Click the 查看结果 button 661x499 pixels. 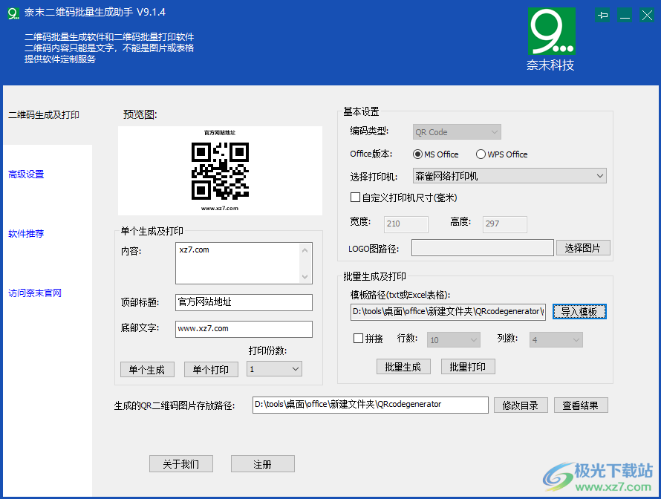(581, 405)
